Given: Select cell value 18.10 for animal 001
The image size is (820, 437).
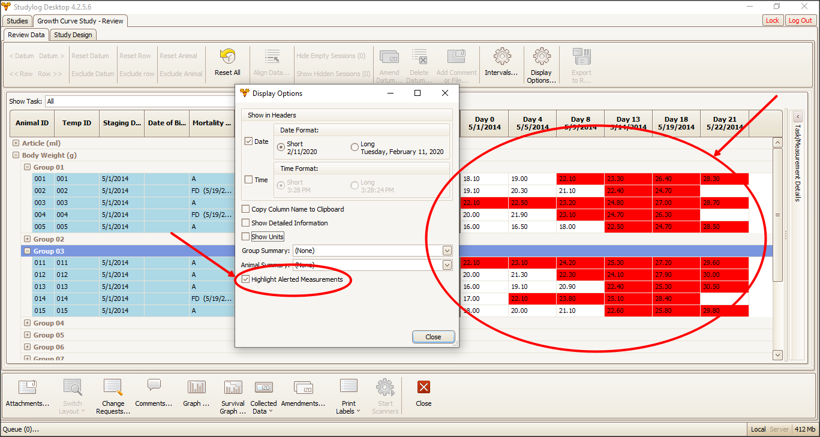Looking at the screenshot, I should 484,179.
